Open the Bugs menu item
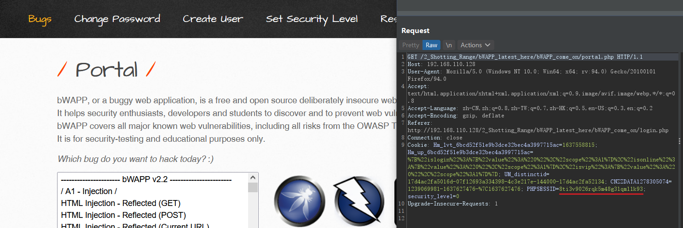This screenshot has width=683, height=228. point(40,19)
